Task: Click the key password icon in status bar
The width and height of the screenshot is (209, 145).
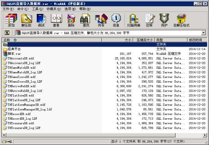Action: point(10,141)
